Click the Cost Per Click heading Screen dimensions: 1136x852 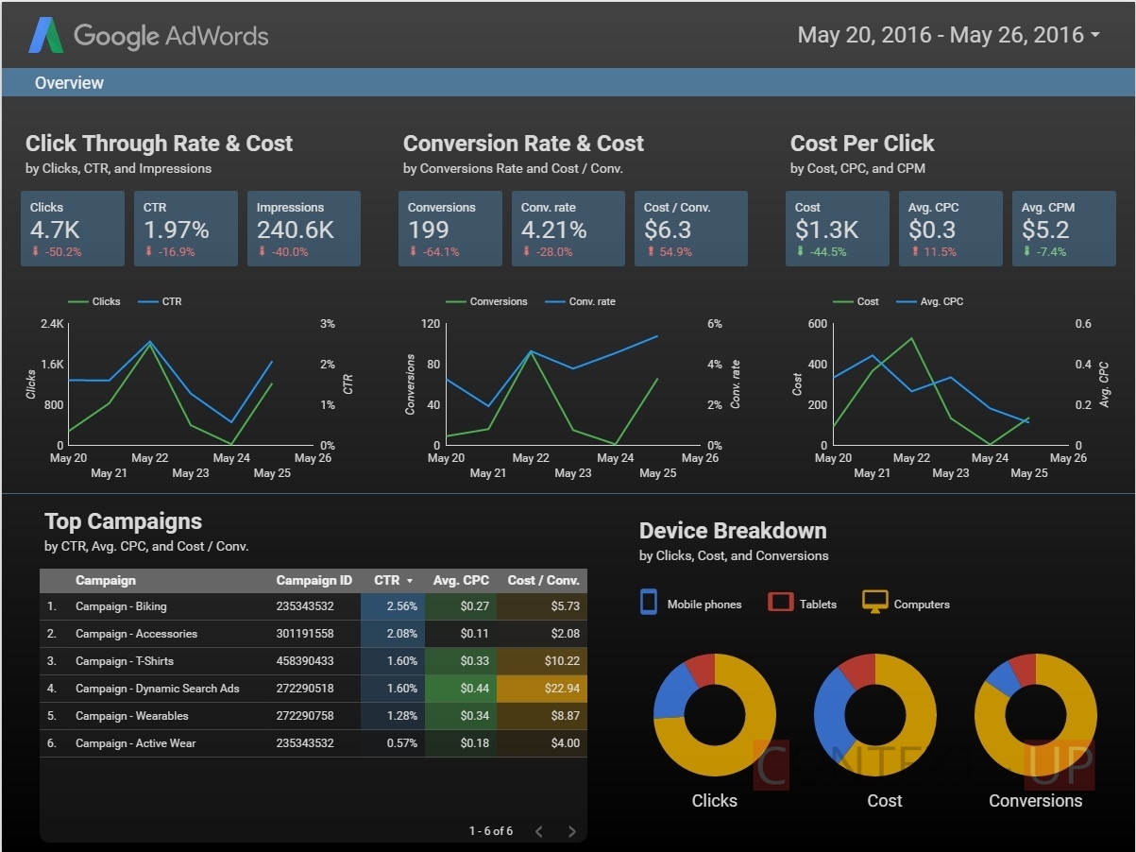pyautogui.click(x=862, y=144)
